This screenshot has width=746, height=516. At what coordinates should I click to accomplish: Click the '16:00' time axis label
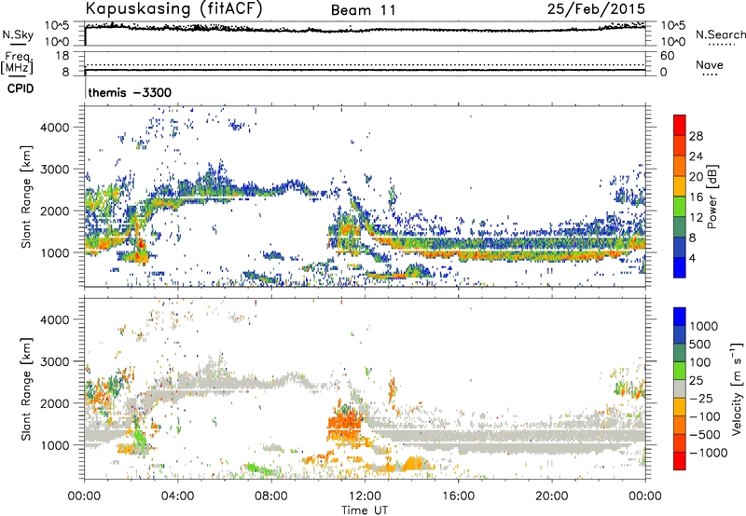[458, 496]
